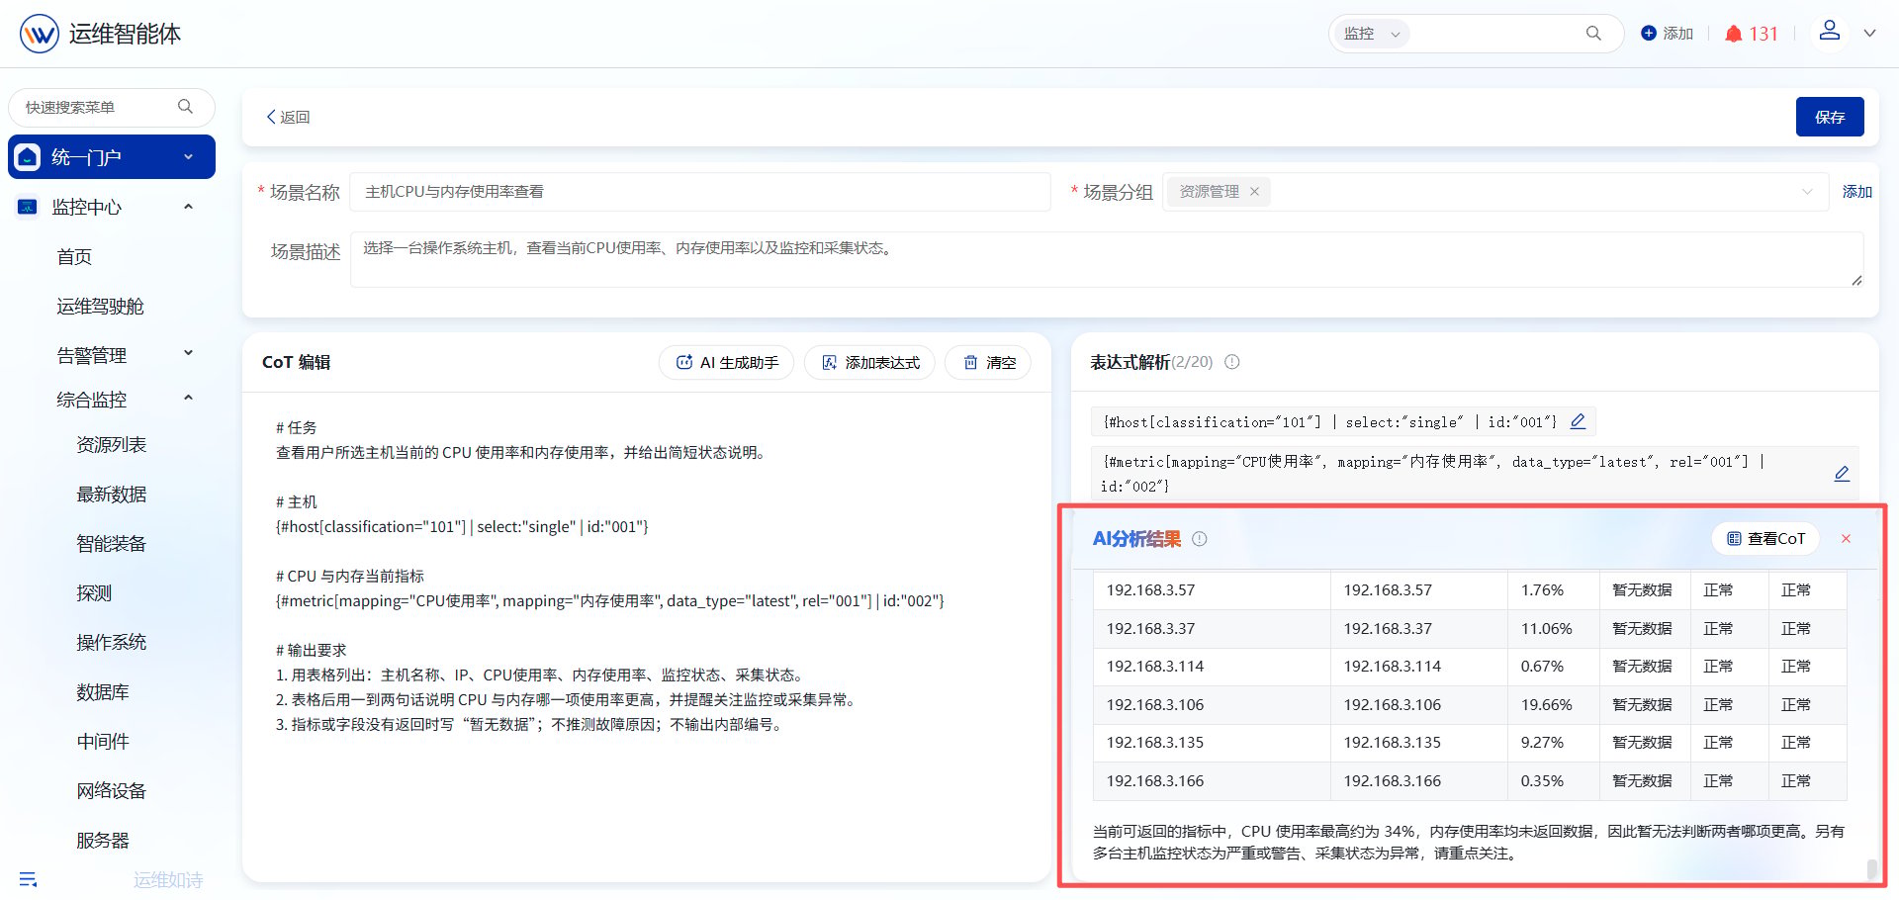The image size is (1899, 900).
Task: Expand the user account dropdown arrow
Action: point(1869,34)
